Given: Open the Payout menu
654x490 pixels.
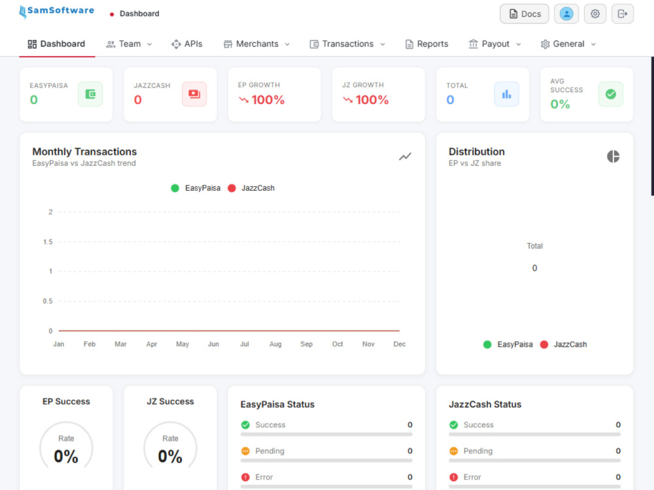Looking at the screenshot, I should (494, 44).
